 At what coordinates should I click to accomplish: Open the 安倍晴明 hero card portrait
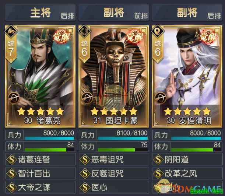(187, 76)
